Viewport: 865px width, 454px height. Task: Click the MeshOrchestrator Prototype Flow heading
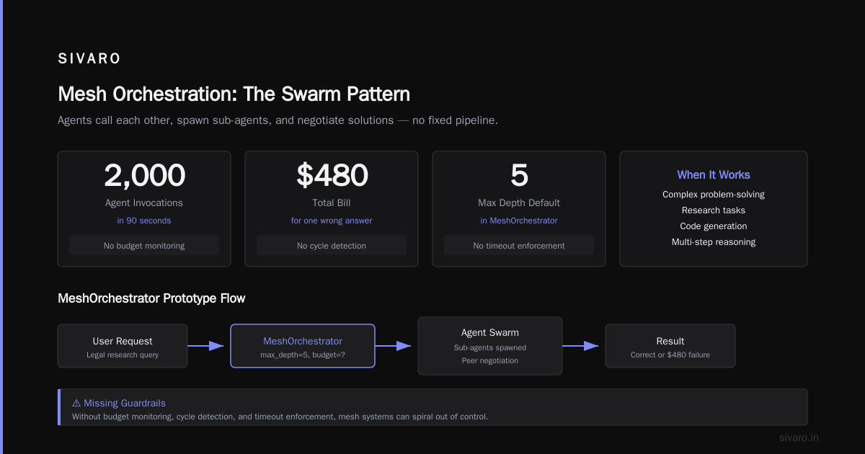[x=151, y=298]
